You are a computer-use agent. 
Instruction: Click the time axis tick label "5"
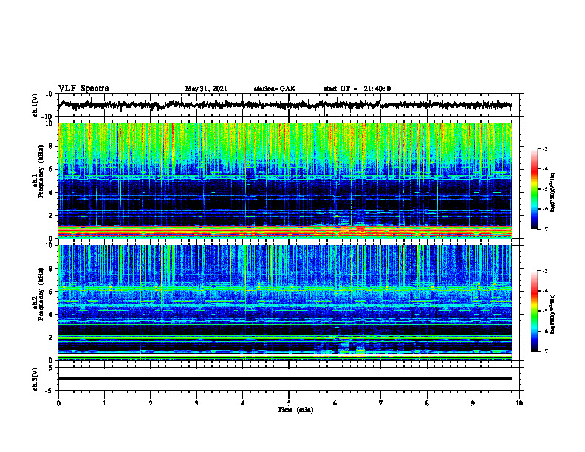click(x=289, y=403)
